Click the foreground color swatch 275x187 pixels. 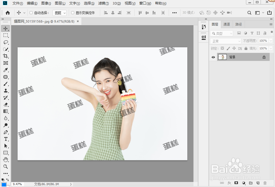(4, 185)
